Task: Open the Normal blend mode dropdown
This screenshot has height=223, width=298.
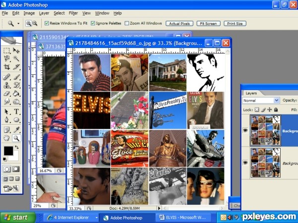Action: 276,100
